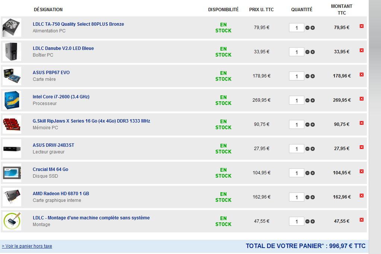Click the Montage assembly service thumbnail
Viewport: 381px width, 254px height.
[x=12, y=221]
